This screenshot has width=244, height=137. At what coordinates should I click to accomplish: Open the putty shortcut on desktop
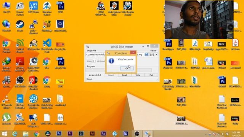(x=34, y=27)
